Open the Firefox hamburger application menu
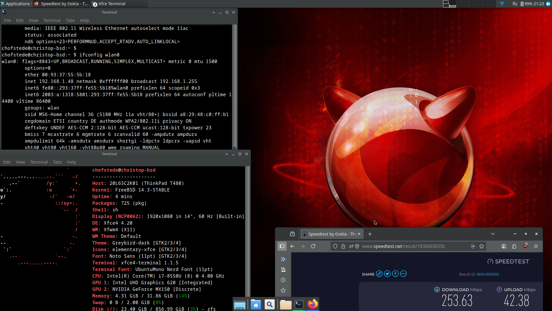552x311 pixels. [536, 246]
